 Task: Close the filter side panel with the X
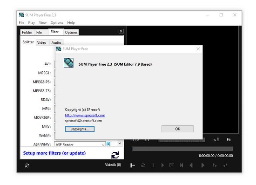pyautogui.click(x=121, y=31)
